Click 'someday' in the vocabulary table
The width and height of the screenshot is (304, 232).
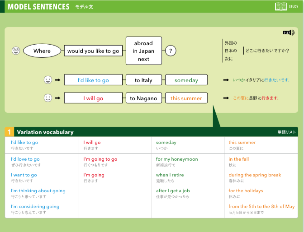click(x=166, y=143)
